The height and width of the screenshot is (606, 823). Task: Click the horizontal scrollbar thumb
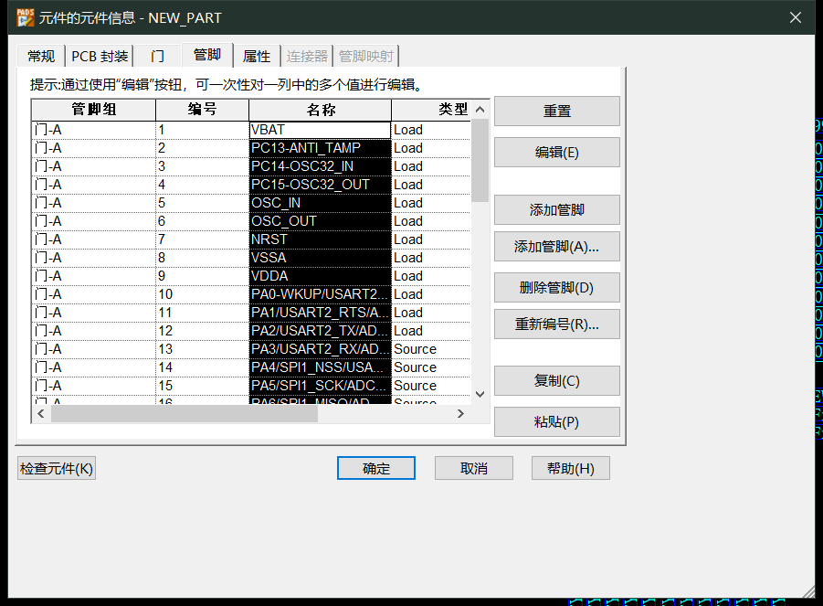coord(185,414)
